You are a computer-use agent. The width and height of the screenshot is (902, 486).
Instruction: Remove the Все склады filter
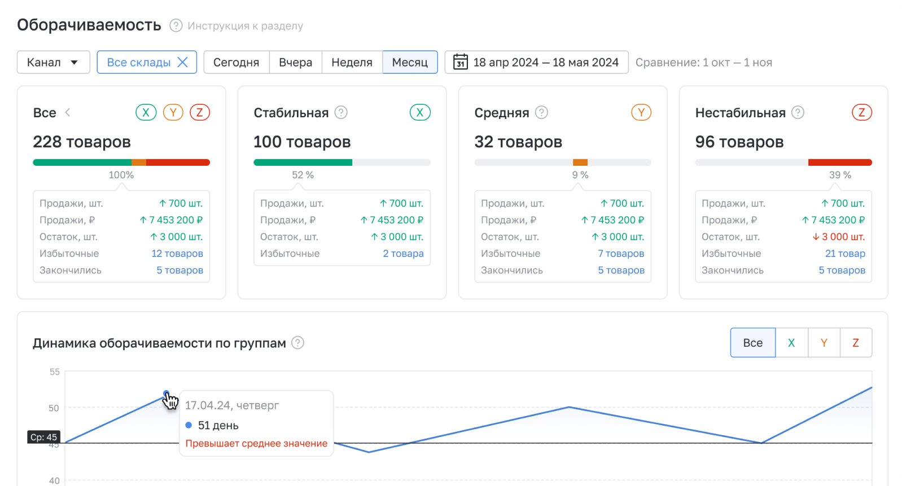click(183, 62)
